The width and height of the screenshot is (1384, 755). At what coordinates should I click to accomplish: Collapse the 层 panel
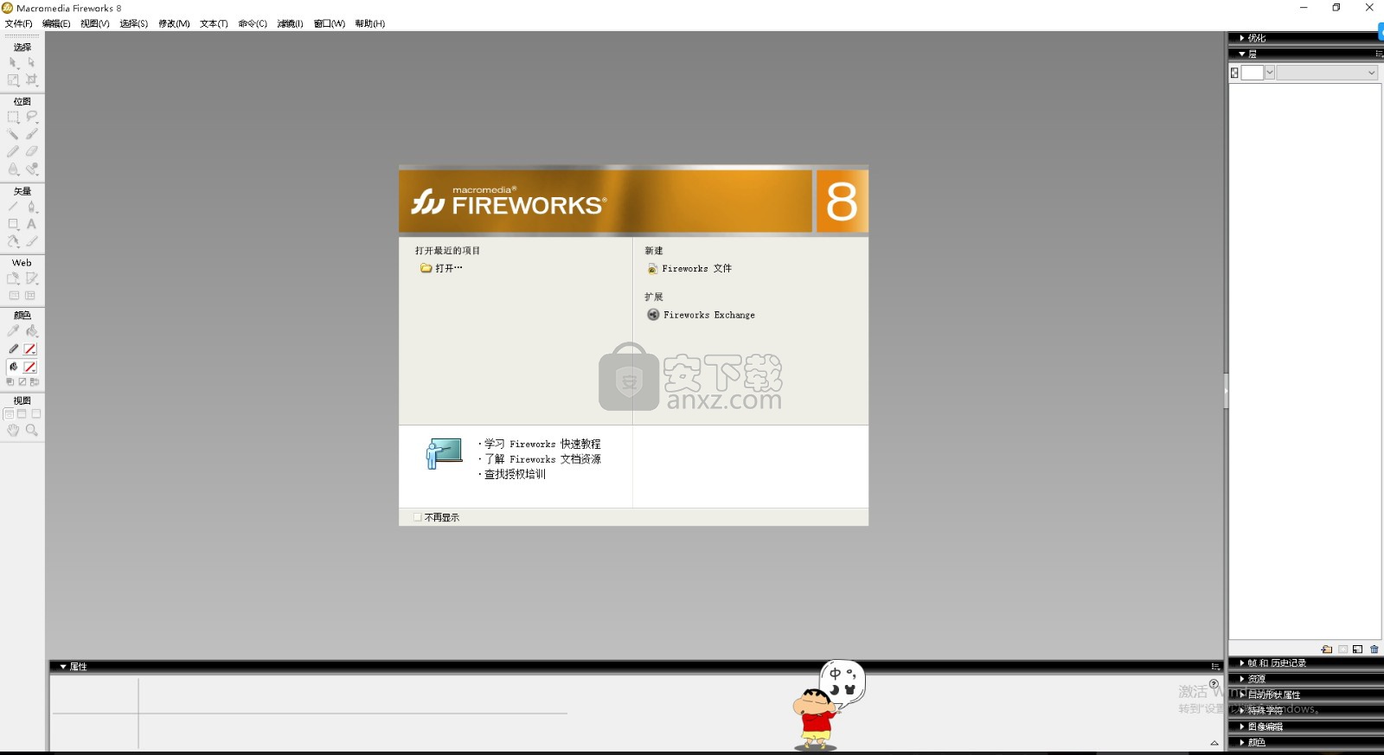pyautogui.click(x=1242, y=54)
